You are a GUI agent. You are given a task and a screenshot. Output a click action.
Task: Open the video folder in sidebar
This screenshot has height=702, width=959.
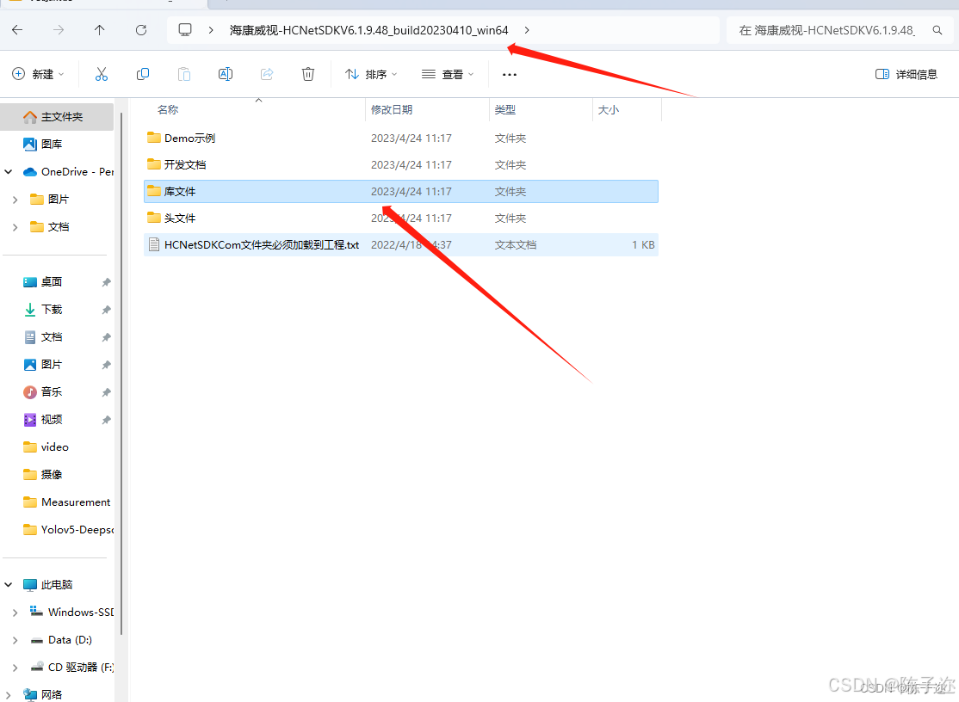coord(46,446)
